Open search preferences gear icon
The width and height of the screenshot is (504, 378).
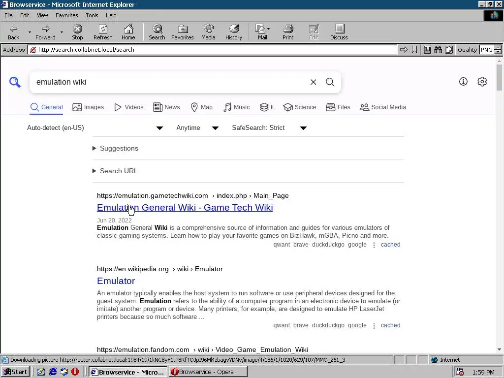point(482,82)
